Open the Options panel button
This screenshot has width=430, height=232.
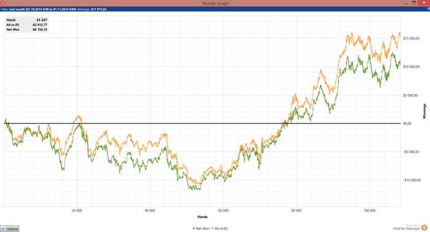point(10,229)
